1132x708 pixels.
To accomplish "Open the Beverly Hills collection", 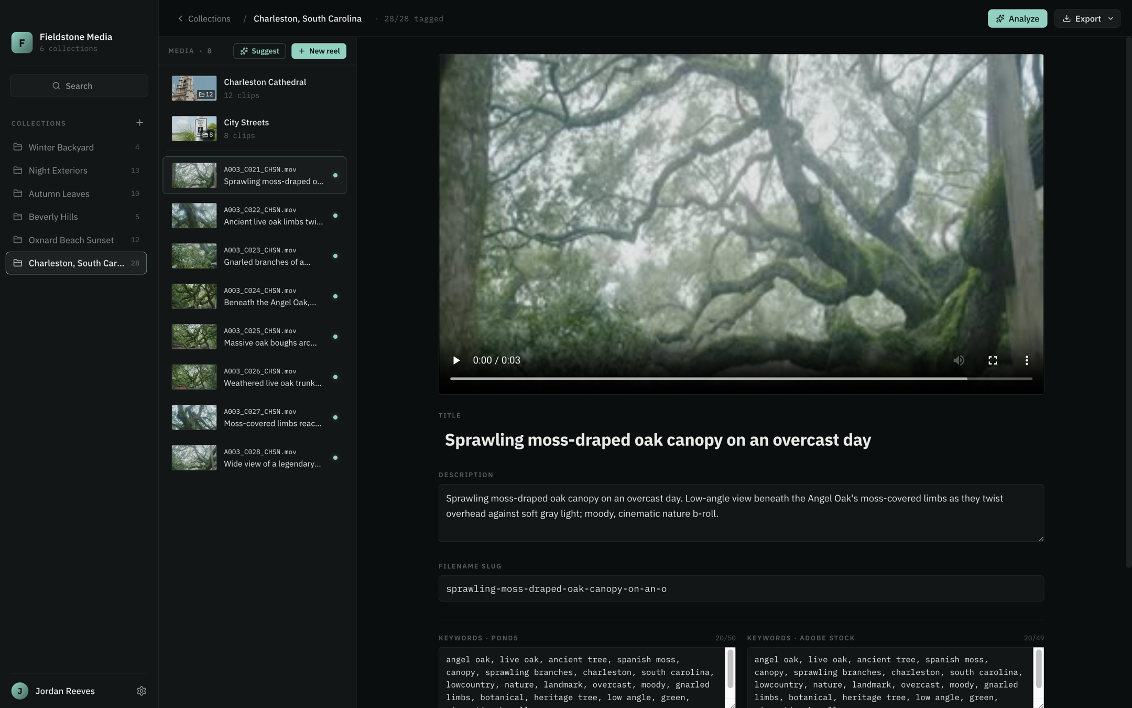I will click(x=77, y=217).
